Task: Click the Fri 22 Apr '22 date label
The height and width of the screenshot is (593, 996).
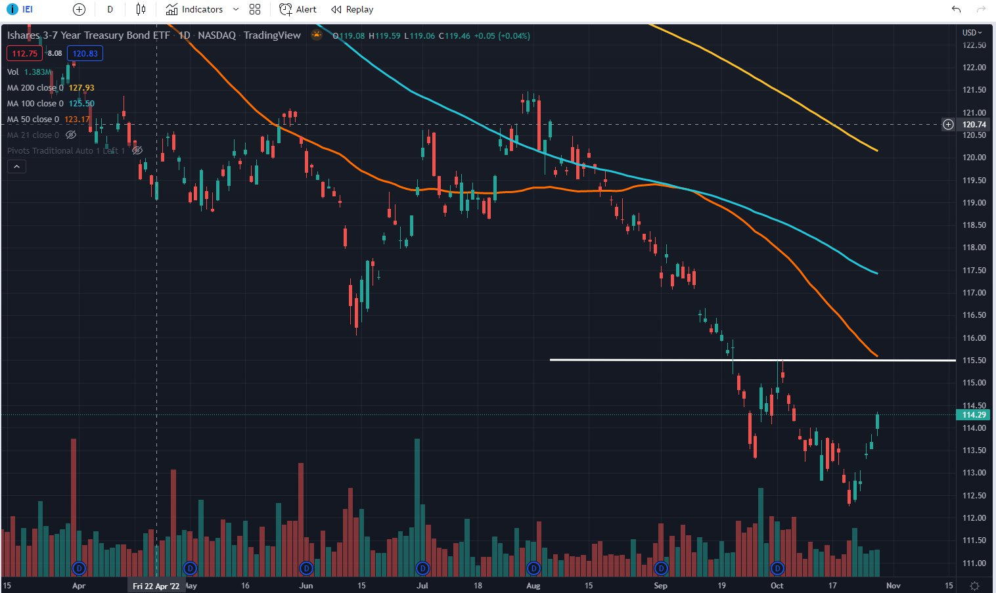Action: [x=156, y=586]
